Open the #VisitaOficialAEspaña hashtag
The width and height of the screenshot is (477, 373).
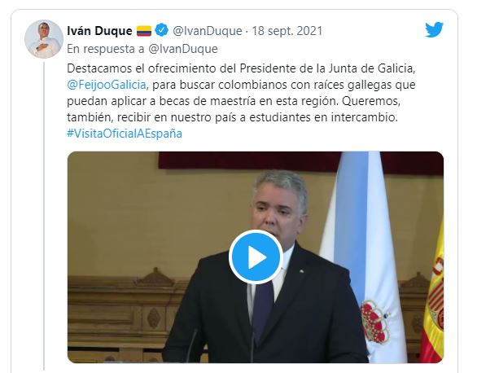click(x=125, y=134)
